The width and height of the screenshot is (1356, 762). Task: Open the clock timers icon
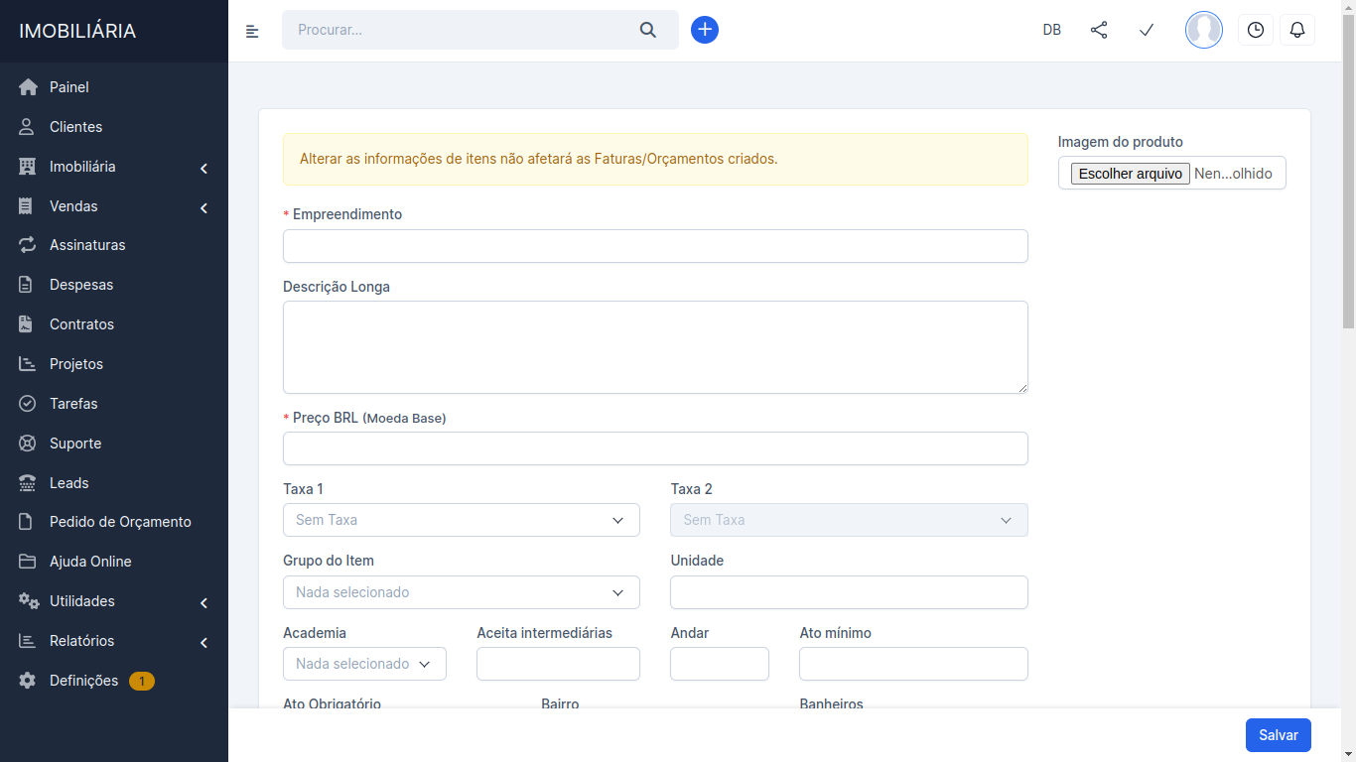[x=1256, y=30]
